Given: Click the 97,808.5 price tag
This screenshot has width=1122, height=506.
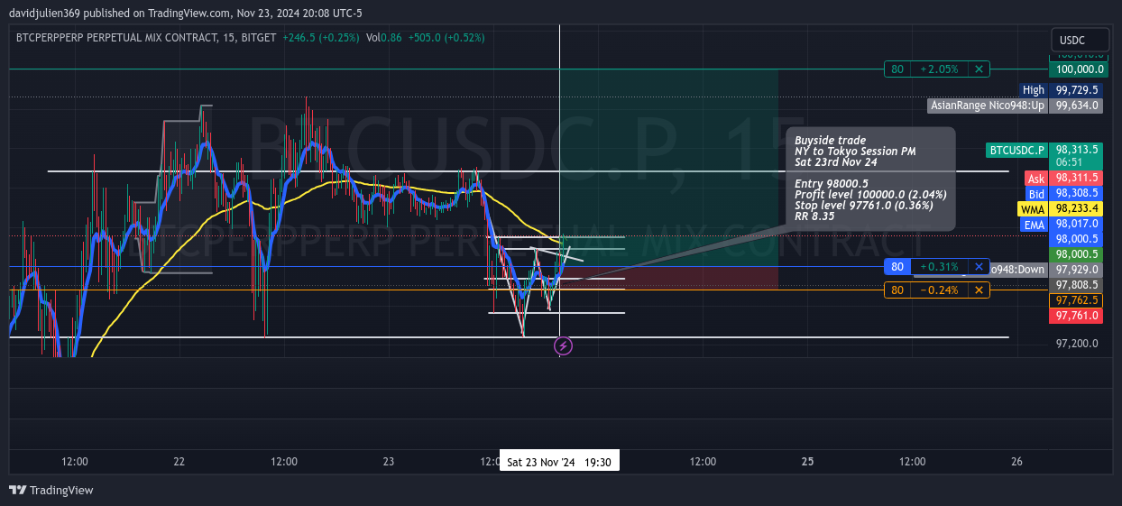Looking at the screenshot, I should [x=1077, y=285].
